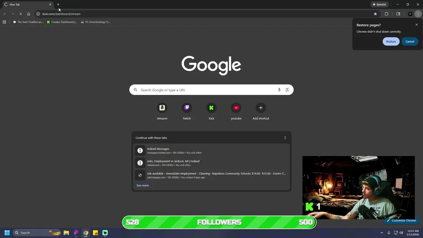
Task: Open the Extensions puzzle icon
Action: tap(386, 14)
